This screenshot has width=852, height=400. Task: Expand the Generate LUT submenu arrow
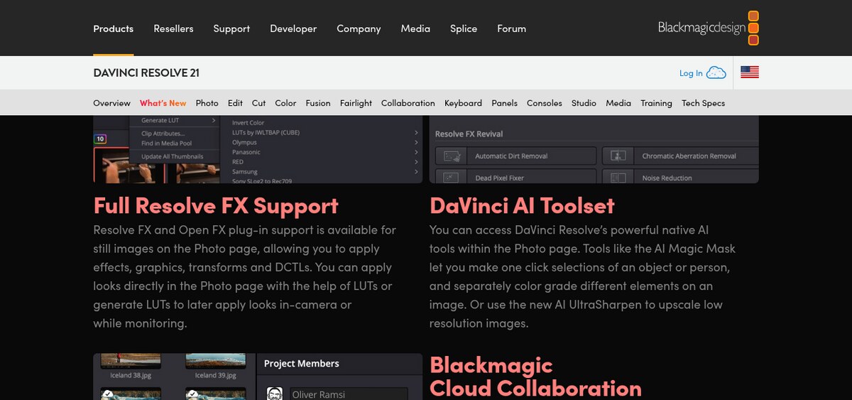[213, 121]
